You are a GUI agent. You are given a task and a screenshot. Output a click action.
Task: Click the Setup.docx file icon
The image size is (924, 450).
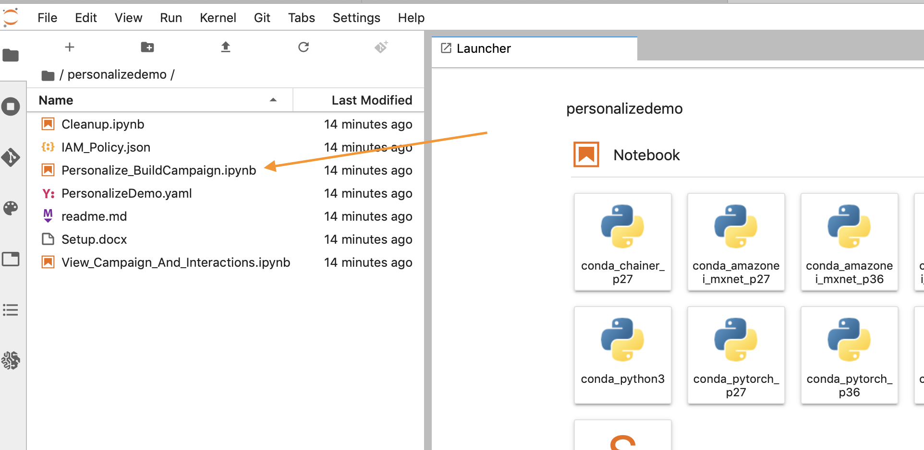(48, 239)
